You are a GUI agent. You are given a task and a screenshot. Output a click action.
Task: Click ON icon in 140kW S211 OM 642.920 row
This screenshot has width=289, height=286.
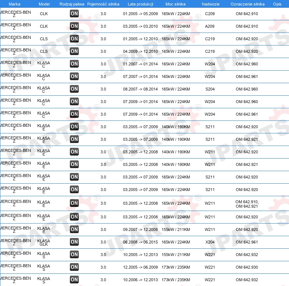coord(74,127)
